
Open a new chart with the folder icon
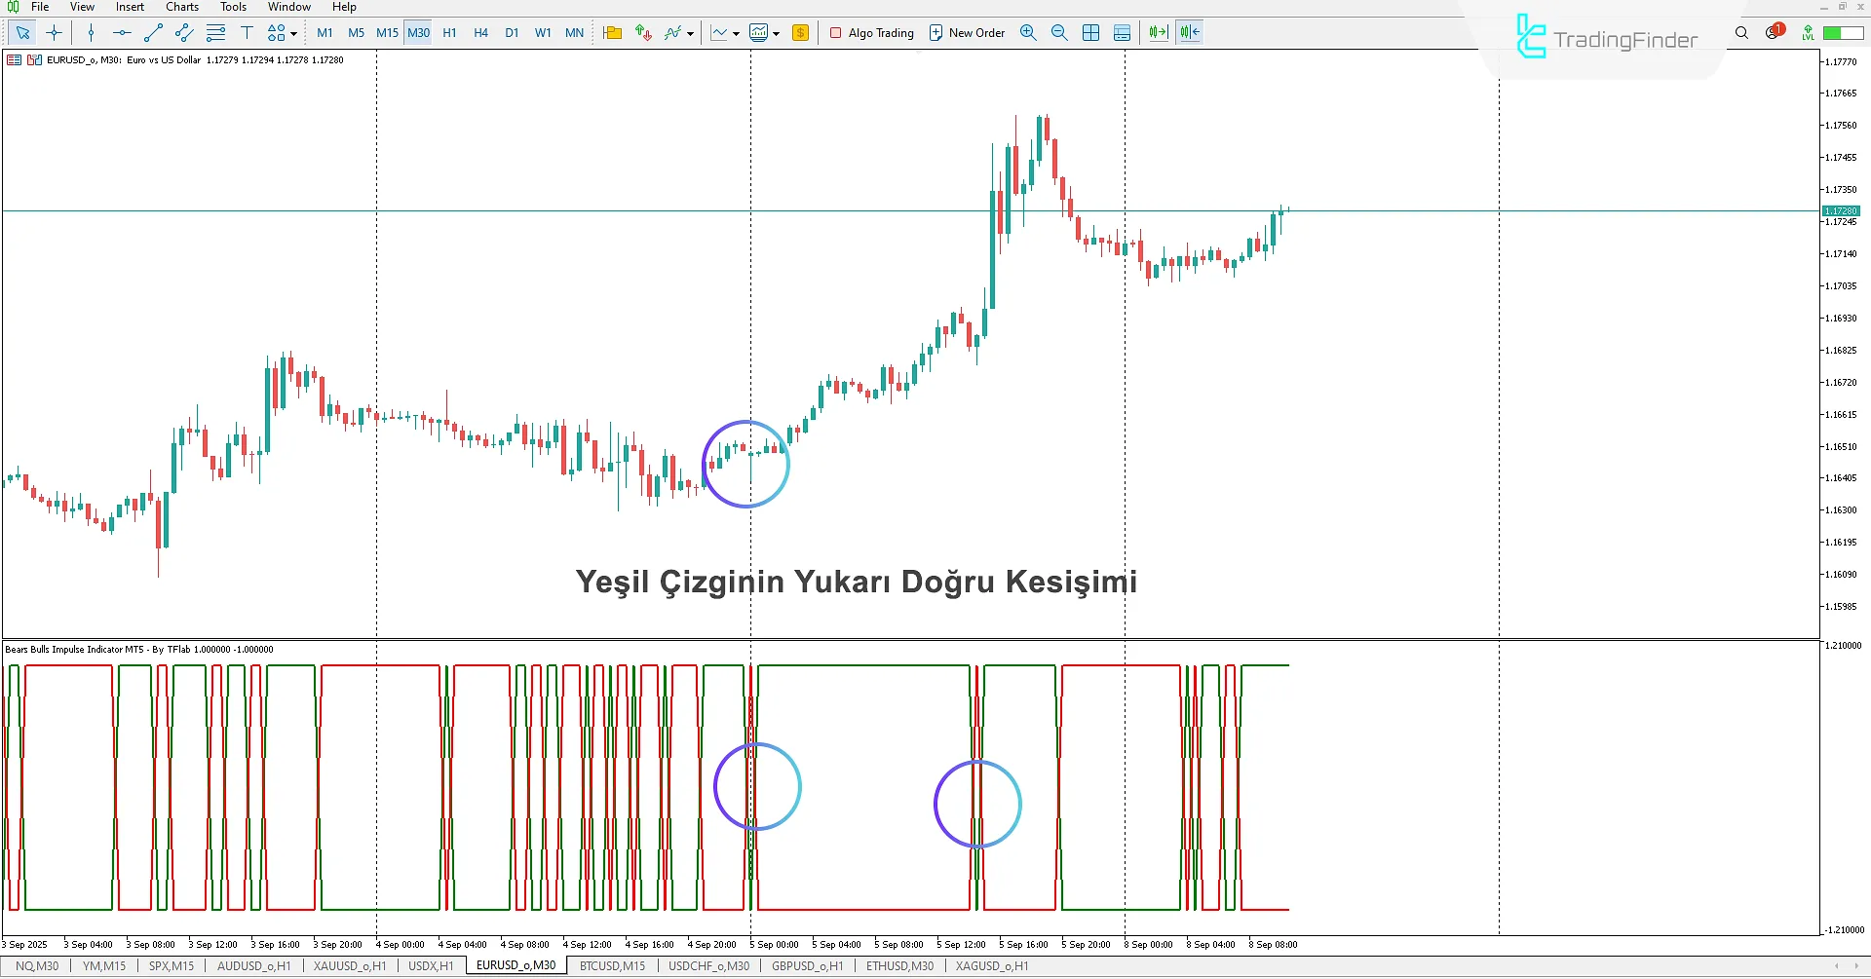[612, 32]
